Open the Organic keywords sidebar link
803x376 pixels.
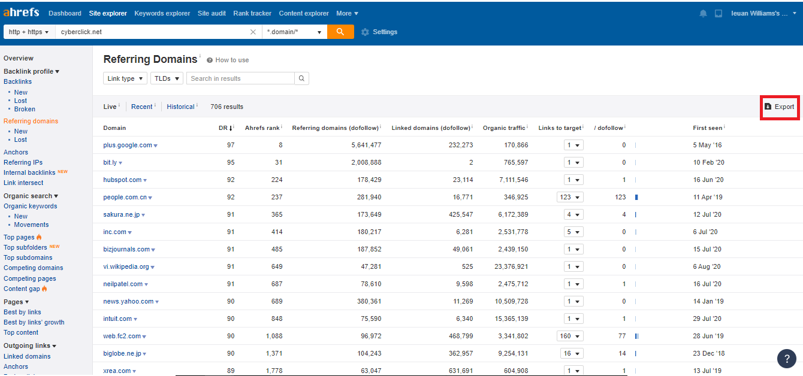pos(31,206)
